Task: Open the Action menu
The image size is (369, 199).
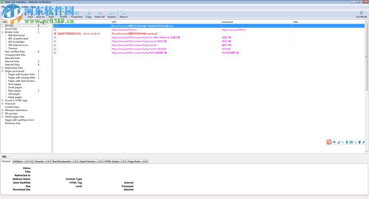Action: click(x=25, y=7)
